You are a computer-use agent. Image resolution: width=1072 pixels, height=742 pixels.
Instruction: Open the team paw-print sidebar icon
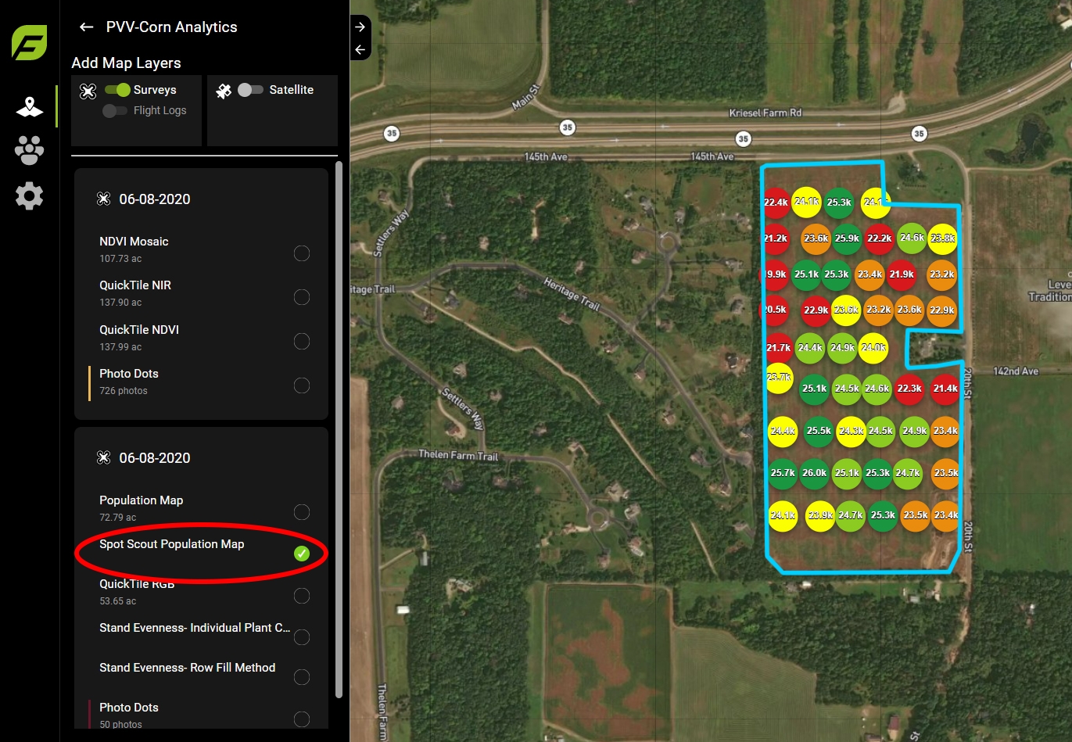[x=30, y=150]
